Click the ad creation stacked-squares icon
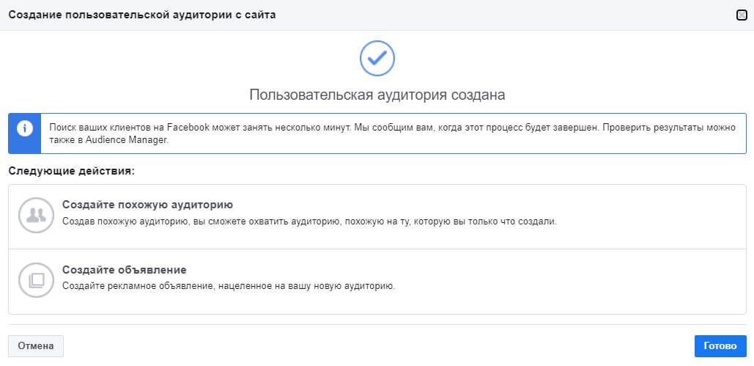The image size is (754, 366). pyautogui.click(x=36, y=280)
